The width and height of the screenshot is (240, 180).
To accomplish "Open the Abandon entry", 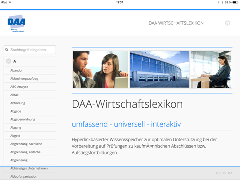I will [30, 70].
